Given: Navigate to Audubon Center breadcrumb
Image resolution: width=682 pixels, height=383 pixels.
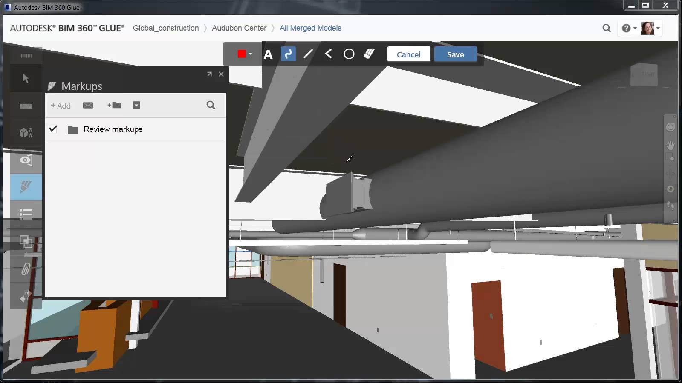Looking at the screenshot, I should [239, 28].
